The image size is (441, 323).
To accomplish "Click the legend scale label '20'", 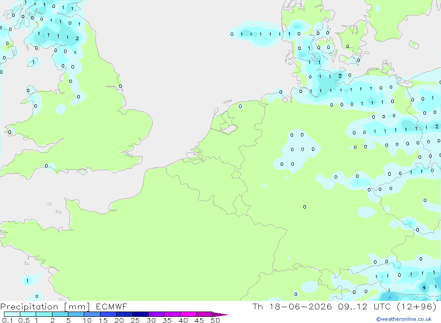I will [x=119, y=320].
